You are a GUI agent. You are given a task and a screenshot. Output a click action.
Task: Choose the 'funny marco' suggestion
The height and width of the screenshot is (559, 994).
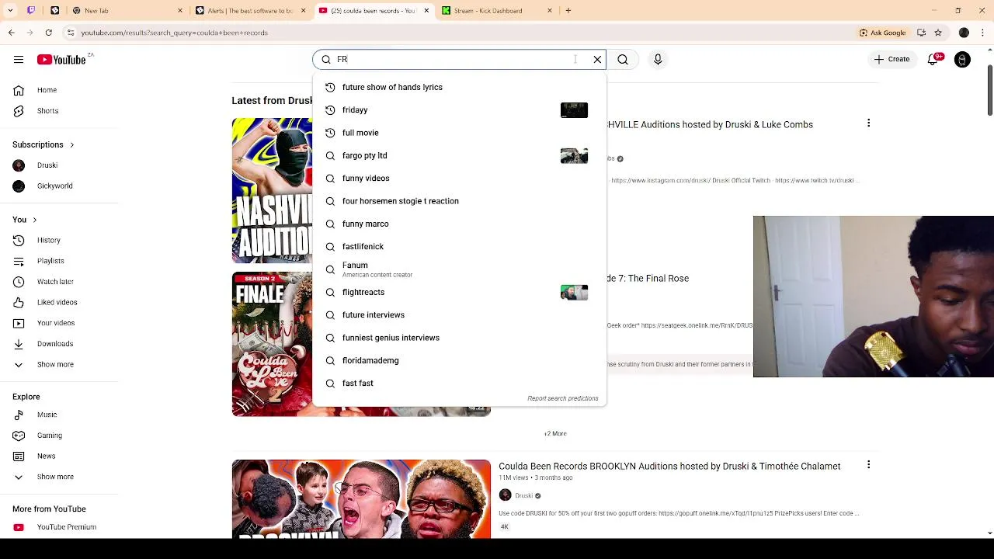tap(459, 224)
